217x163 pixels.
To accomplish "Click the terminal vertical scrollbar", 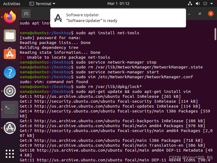I will [215, 34].
